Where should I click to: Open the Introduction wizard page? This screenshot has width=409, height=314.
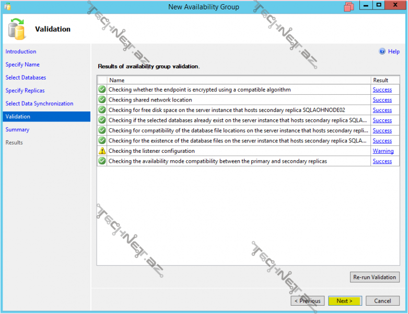click(x=21, y=51)
